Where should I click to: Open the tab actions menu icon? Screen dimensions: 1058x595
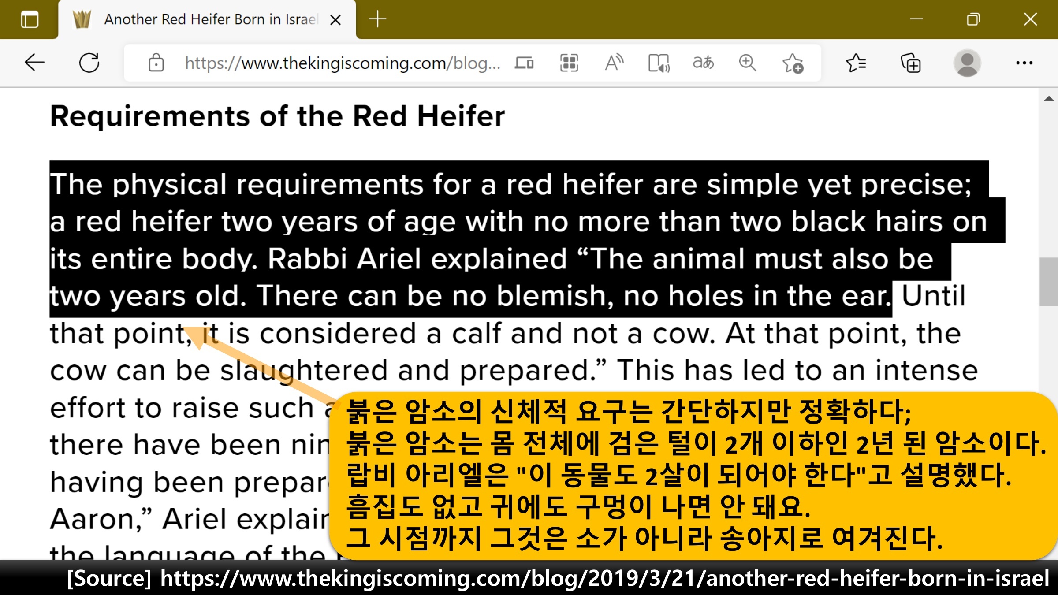click(30, 19)
